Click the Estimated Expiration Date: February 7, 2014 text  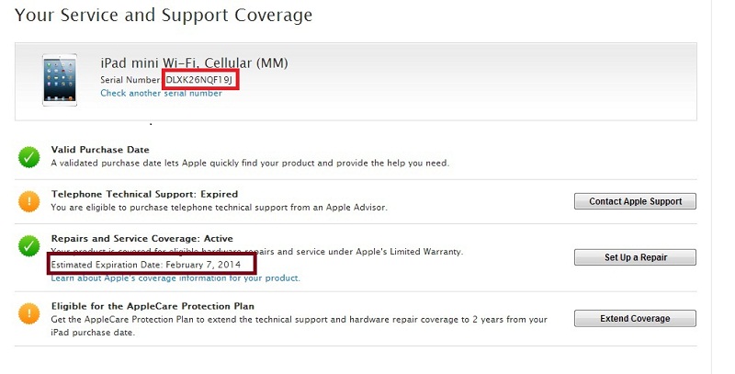(x=146, y=265)
